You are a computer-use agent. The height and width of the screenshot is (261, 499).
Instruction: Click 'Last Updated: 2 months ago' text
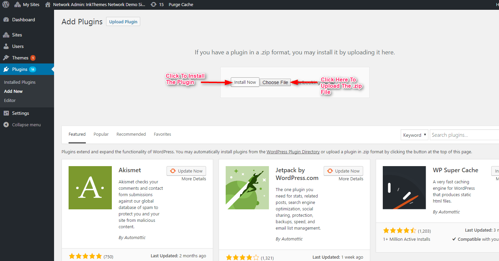pos(178,256)
